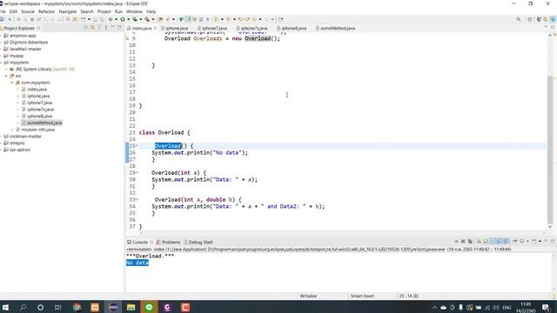Expand the rockman-master project
The width and height of the screenshot is (557, 313).
point(1,137)
